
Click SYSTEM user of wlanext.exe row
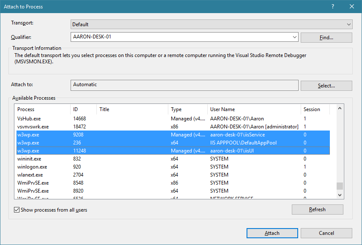pyautogui.click(x=219, y=175)
